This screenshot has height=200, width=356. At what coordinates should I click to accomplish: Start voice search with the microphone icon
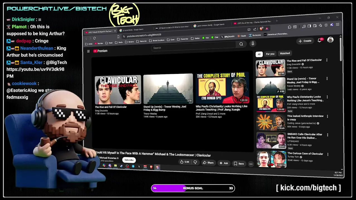coord(253,43)
